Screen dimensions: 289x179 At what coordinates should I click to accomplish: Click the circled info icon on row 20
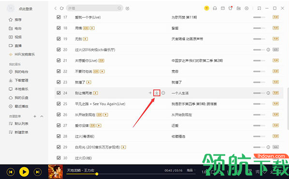268,50
